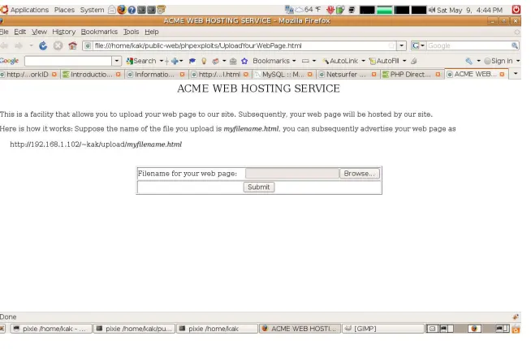The image size is (531, 349).
Task: Switch to '[GIMP]' taskbar window
Action: 383,329
